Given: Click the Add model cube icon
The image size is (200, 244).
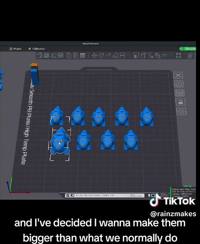Looking at the screenshot, I should pos(39,55).
